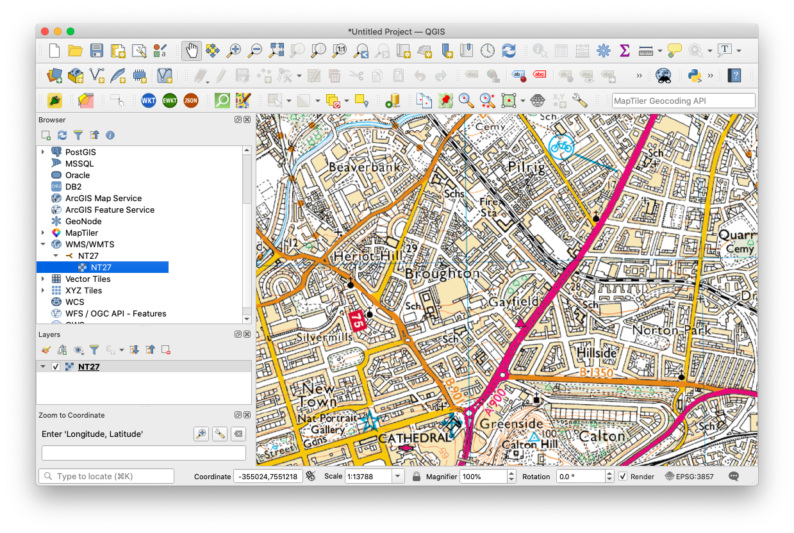Open the log messages speech bubble icon
The width and height of the screenshot is (794, 533).
[734, 477]
